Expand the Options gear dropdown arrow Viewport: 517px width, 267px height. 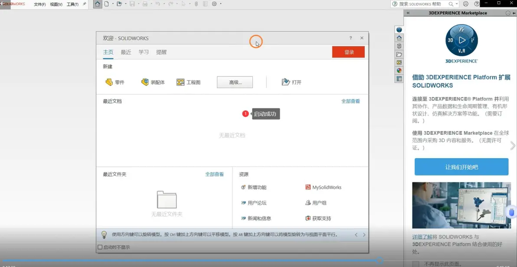point(221,4)
